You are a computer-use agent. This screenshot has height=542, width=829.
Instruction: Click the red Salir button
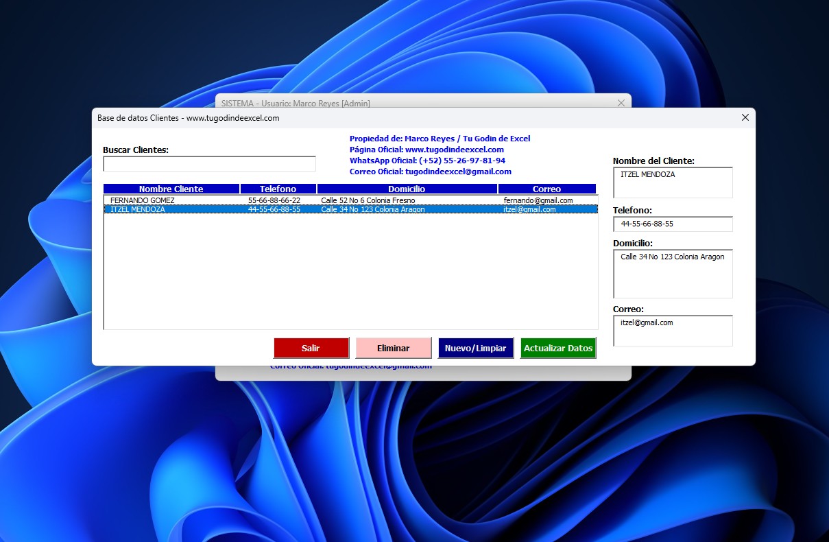tap(311, 348)
